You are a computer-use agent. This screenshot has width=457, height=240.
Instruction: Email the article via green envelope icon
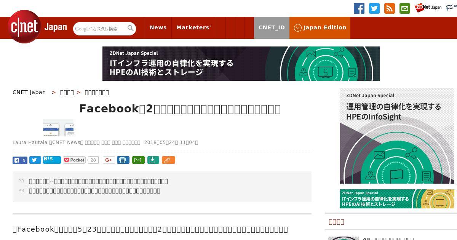138,160
